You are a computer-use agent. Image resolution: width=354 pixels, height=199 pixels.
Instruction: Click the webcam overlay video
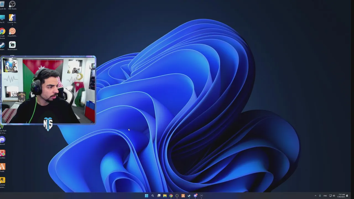click(48, 90)
